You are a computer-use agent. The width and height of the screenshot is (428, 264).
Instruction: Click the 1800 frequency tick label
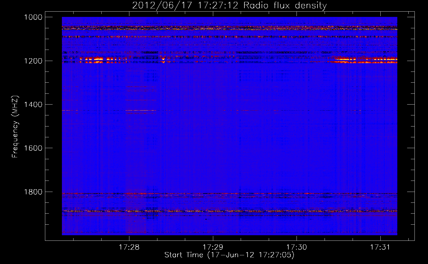click(33, 192)
